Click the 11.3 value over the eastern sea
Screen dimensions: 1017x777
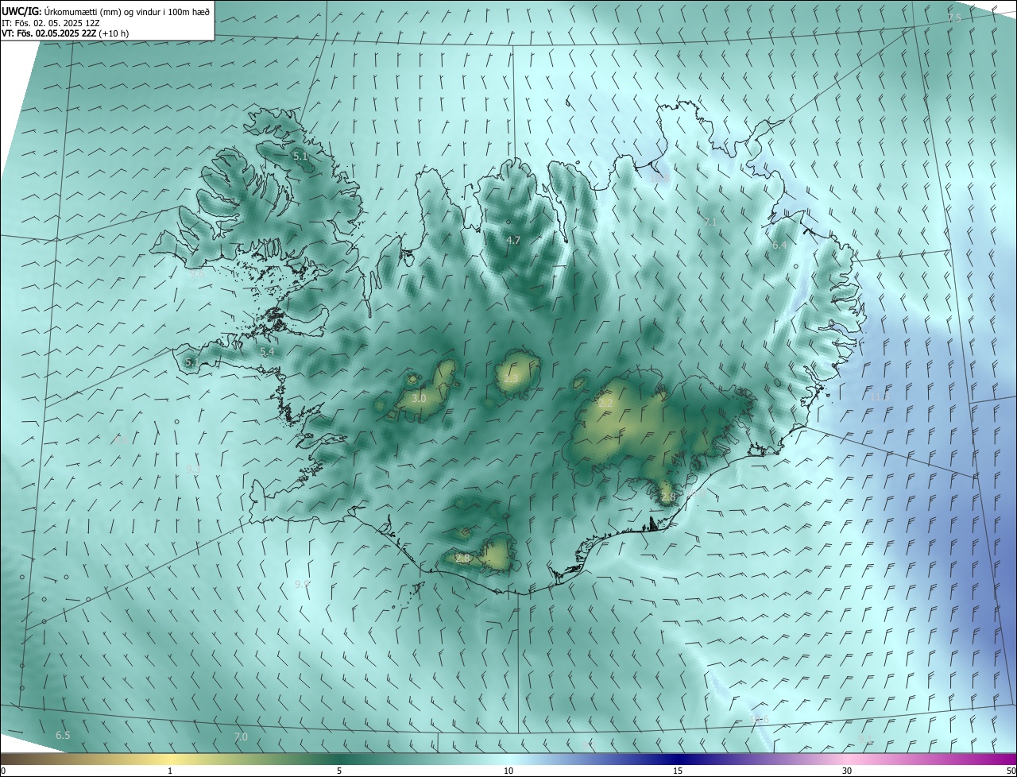(x=879, y=396)
